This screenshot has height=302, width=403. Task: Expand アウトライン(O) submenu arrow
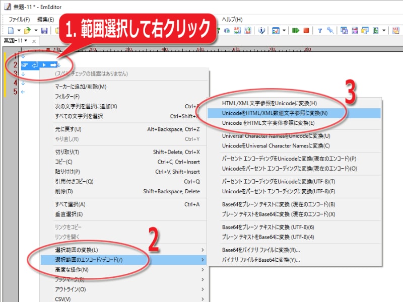point(203,289)
